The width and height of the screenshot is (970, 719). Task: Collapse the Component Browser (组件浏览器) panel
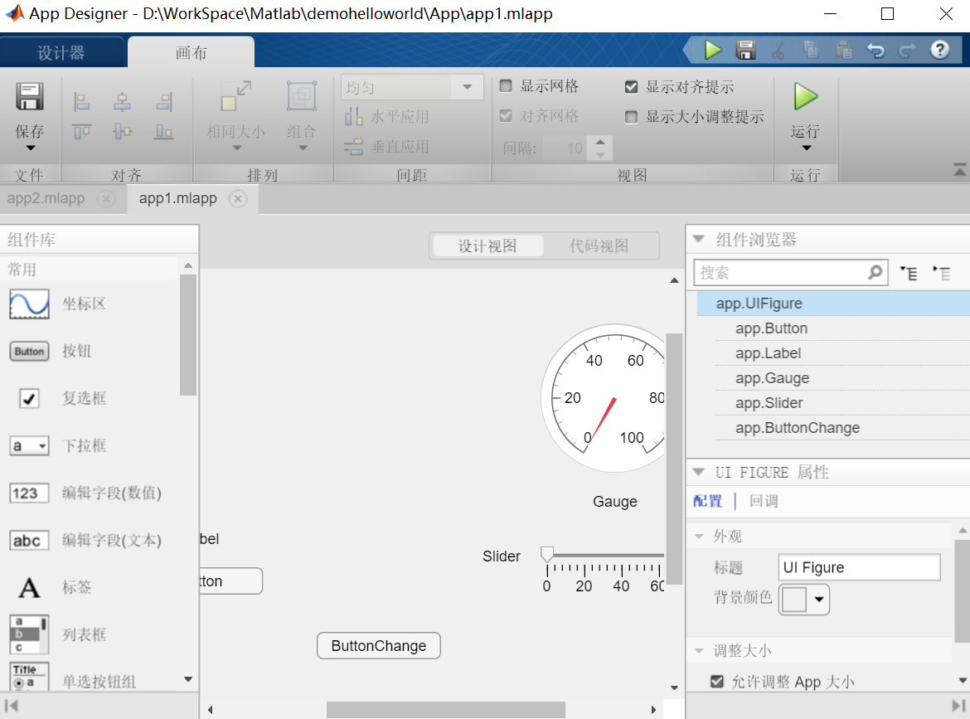point(699,239)
